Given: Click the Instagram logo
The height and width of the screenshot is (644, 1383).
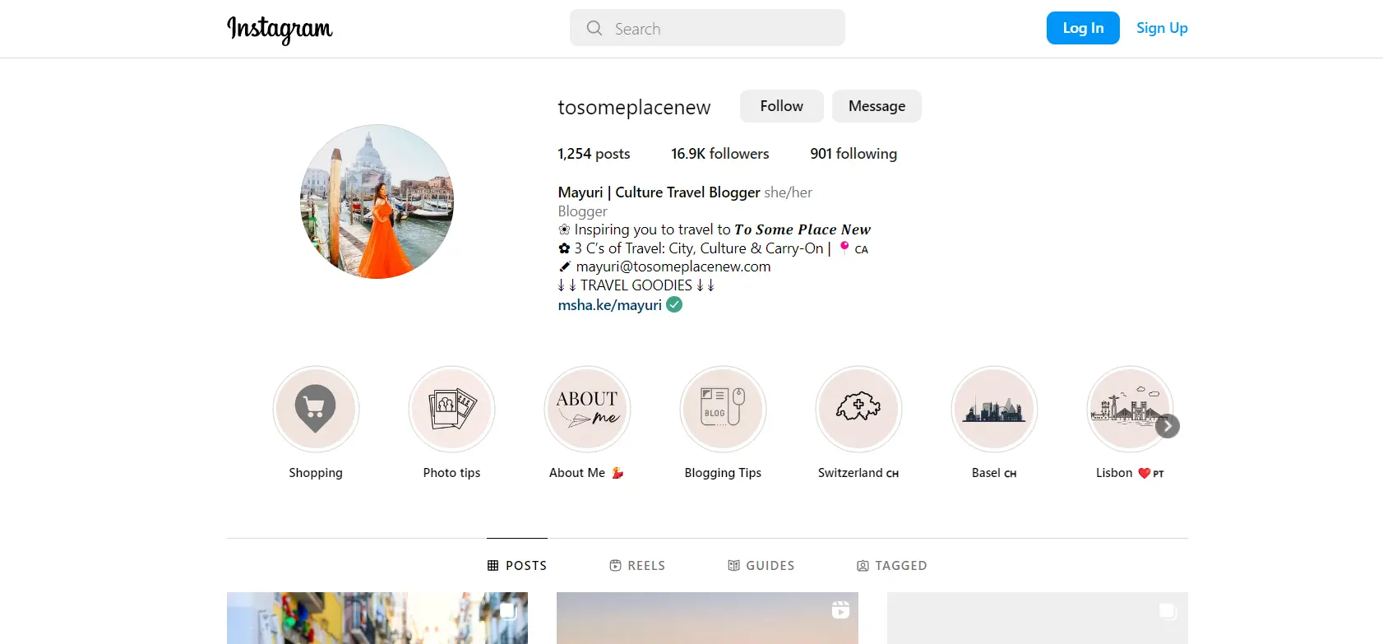Looking at the screenshot, I should click(280, 29).
